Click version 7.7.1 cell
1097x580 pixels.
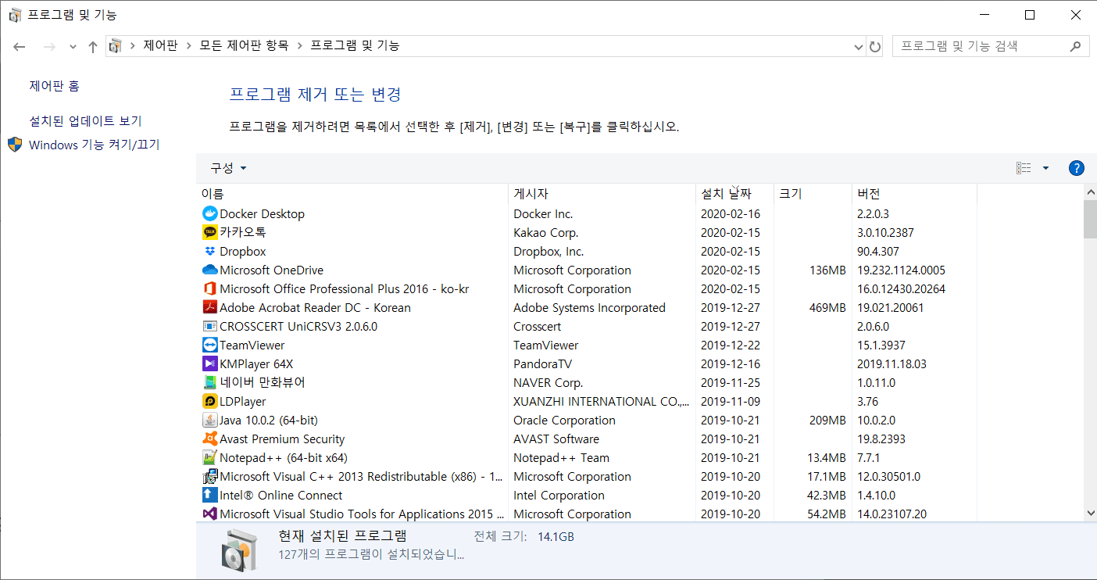[870, 457]
